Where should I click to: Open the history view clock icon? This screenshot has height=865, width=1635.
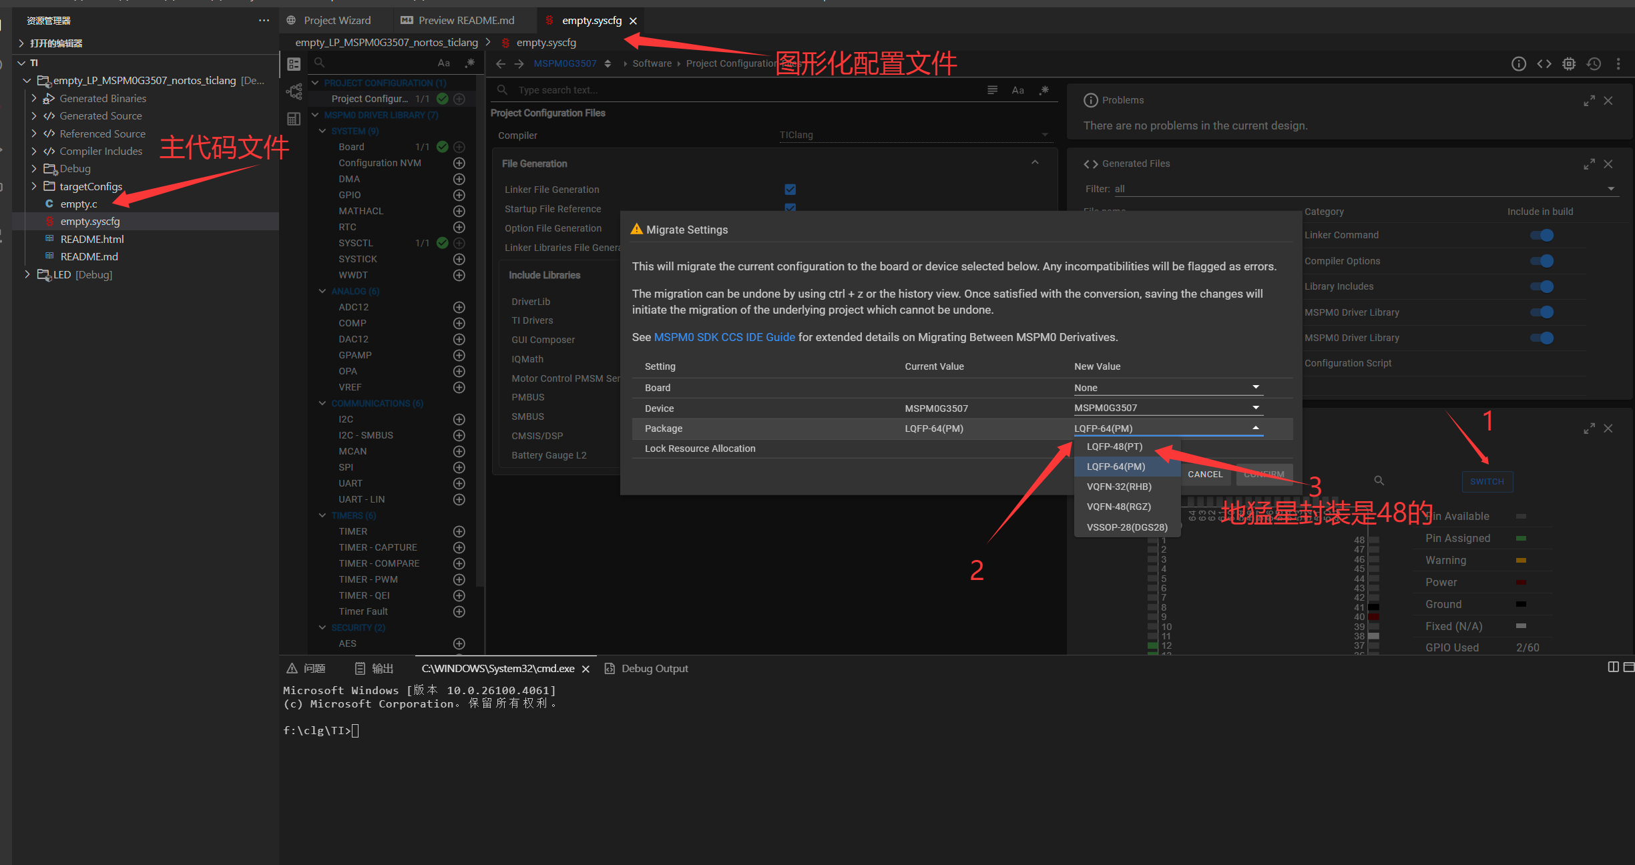(x=1594, y=63)
